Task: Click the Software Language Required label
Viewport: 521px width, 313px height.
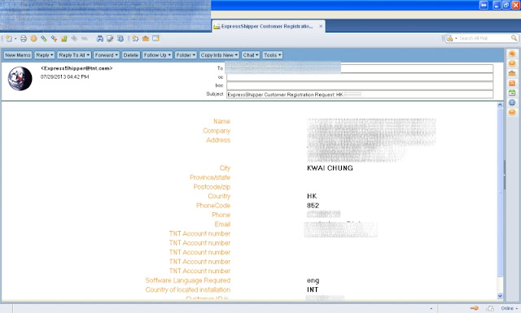Action: [x=188, y=280]
